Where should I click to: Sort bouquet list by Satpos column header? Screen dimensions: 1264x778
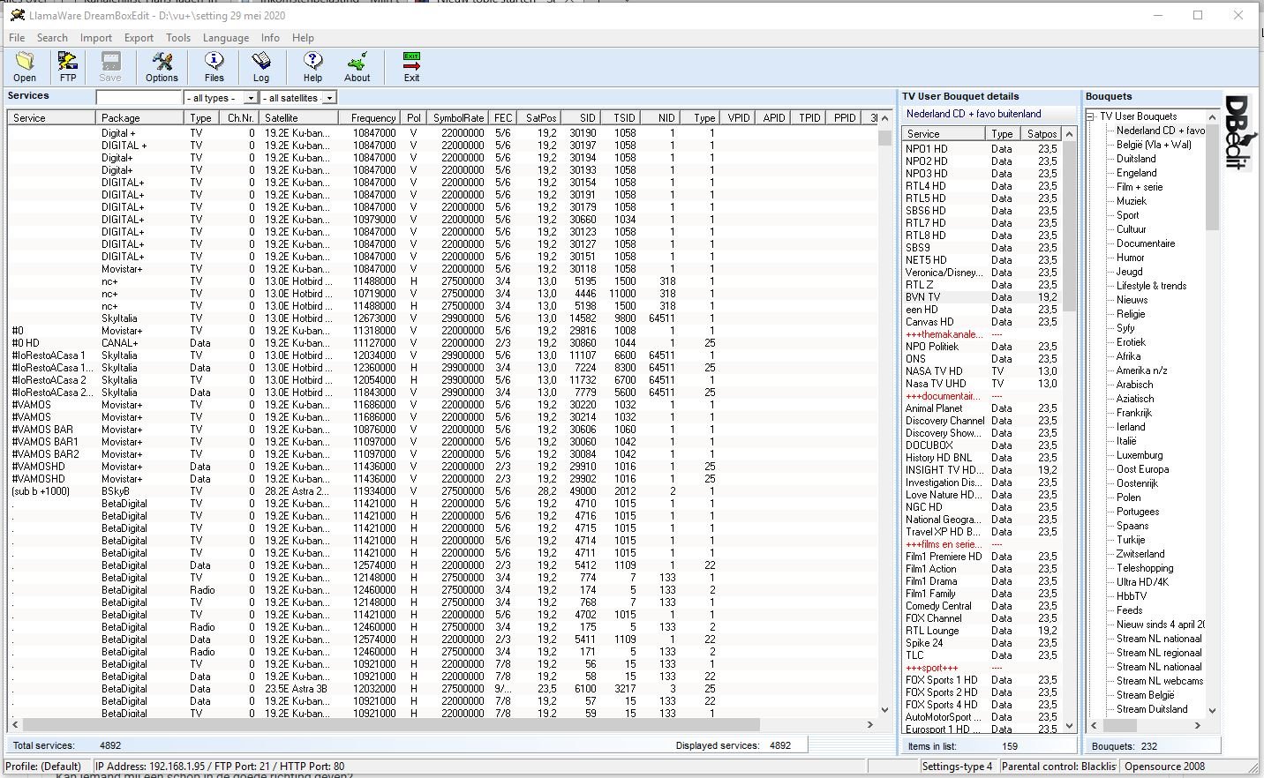(1042, 133)
